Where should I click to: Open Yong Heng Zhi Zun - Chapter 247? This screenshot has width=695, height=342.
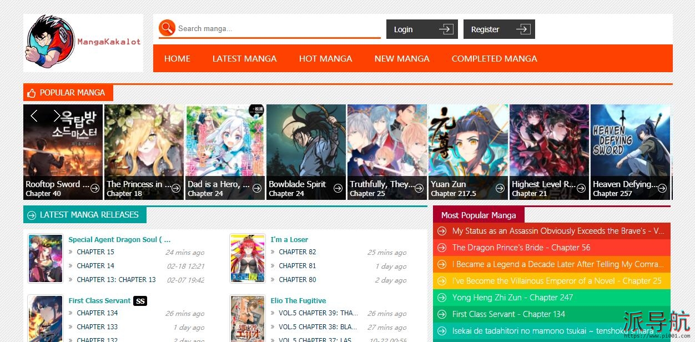(512, 298)
